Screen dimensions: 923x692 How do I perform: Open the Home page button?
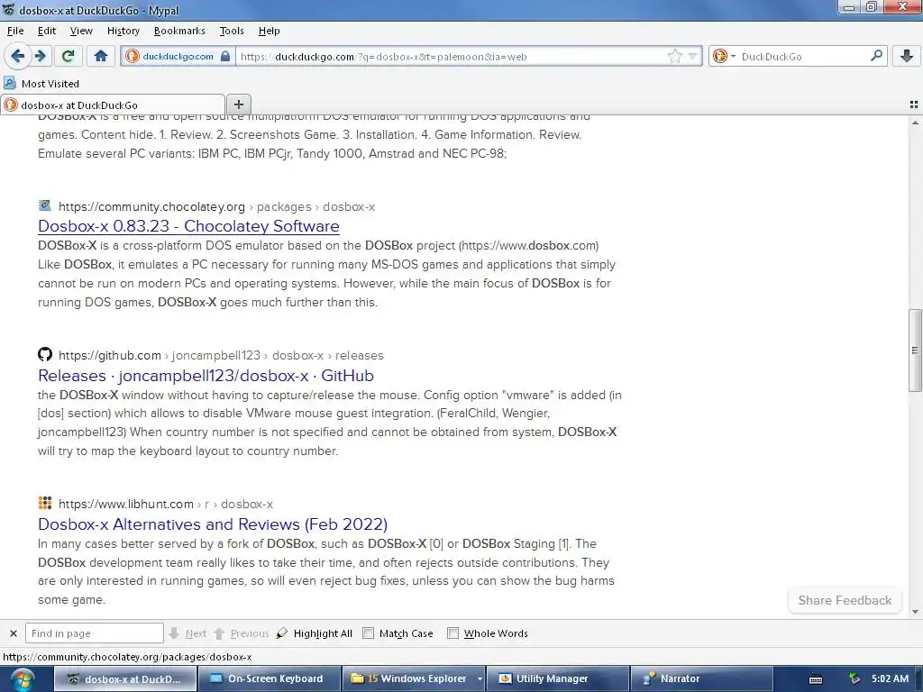[101, 56]
